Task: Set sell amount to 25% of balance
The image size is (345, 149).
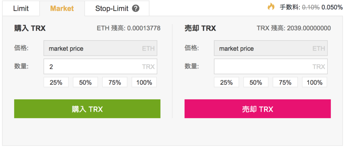Action: (226, 83)
